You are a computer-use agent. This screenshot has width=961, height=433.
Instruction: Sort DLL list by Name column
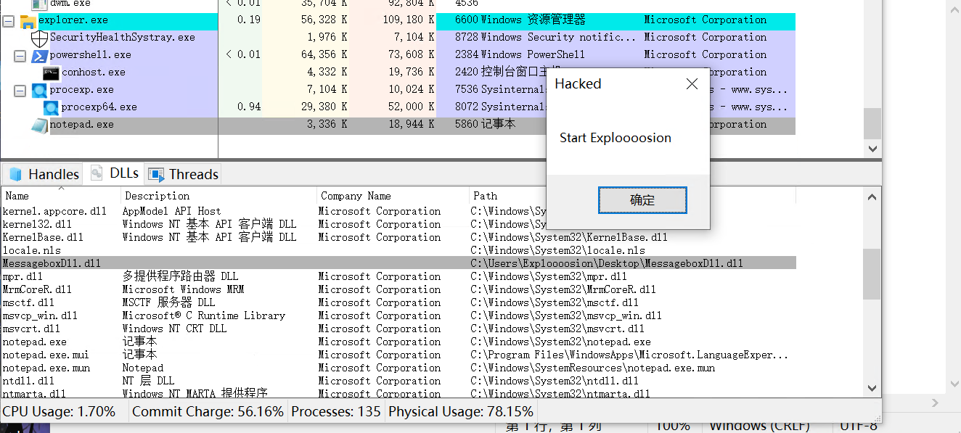(61, 196)
